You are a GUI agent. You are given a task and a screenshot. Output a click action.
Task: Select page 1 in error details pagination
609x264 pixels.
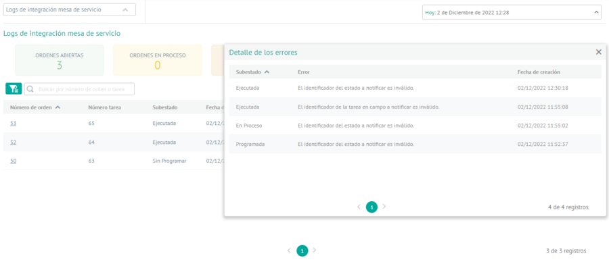(x=371, y=207)
